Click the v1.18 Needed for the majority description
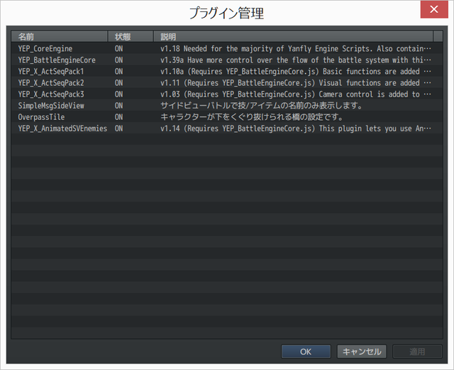The width and height of the screenshot is (454, 370). pyautogui.click(x=296, y=48)
